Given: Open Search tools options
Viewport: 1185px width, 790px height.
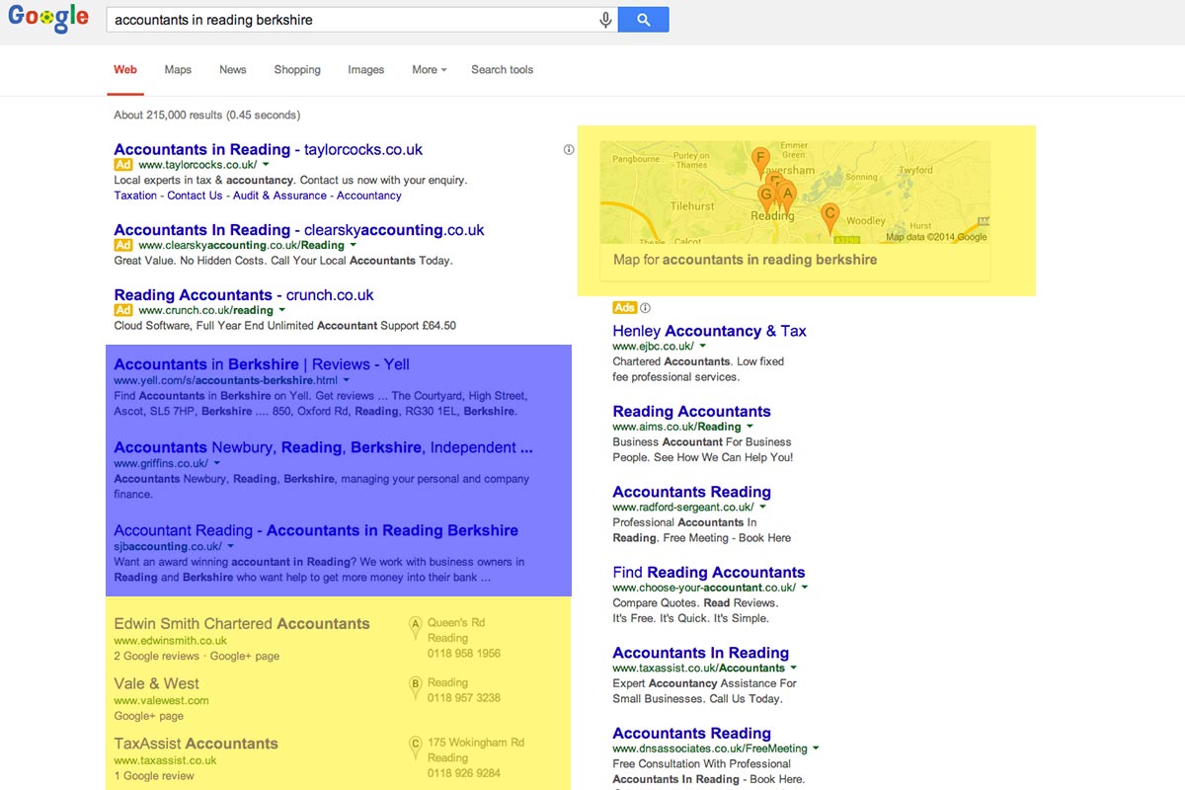Looking at the screenshot, I should point(502,70).
